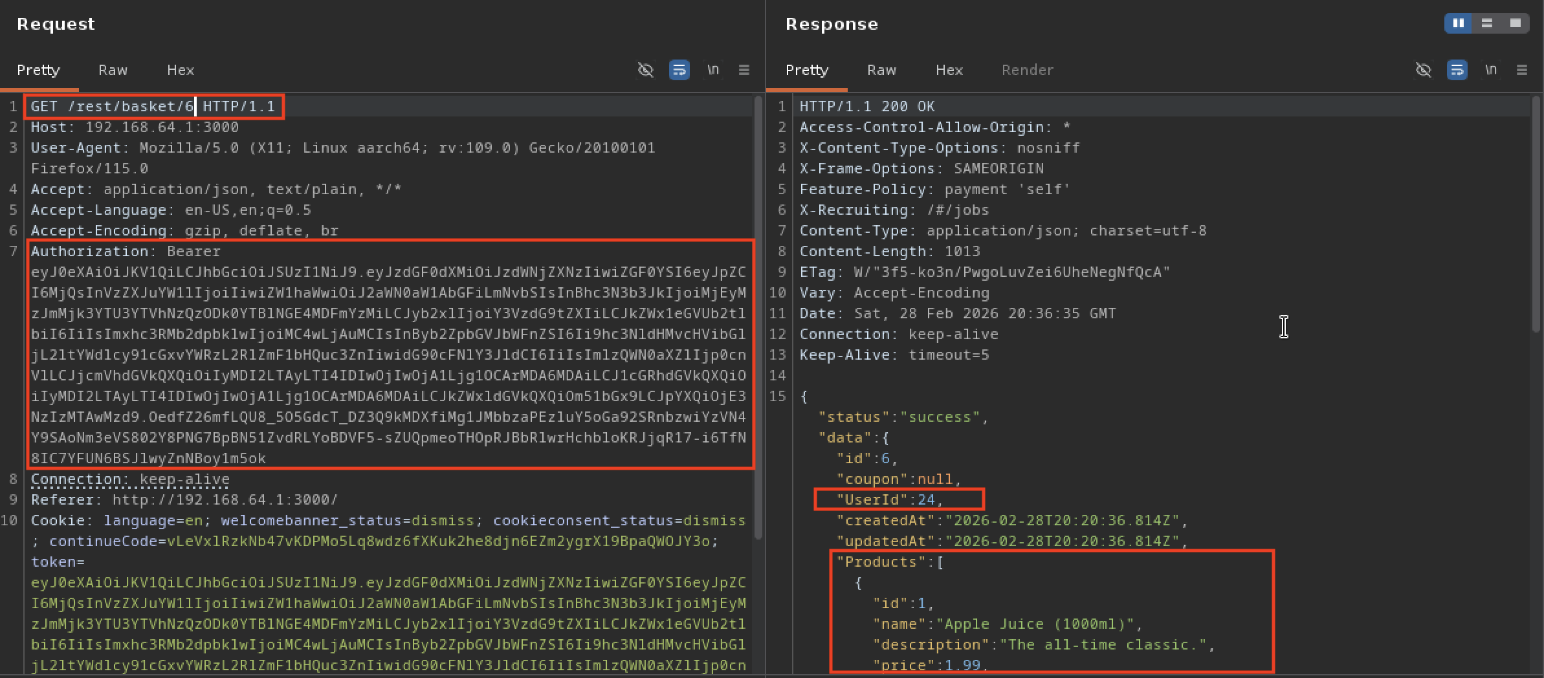Open the Response Render tab

[1028, 70]
